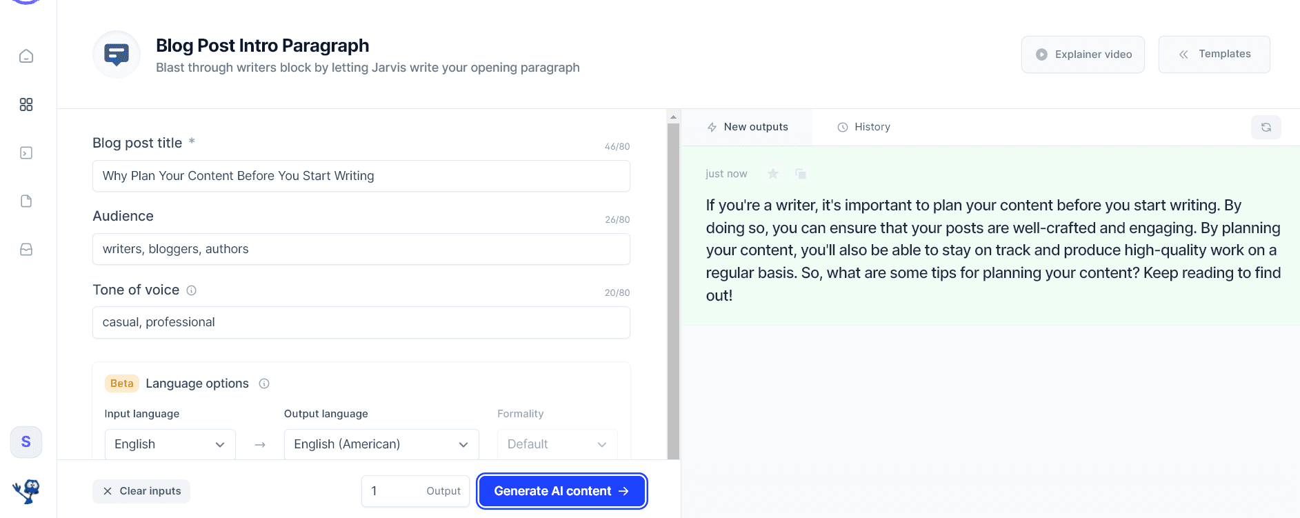Open the S account avatar
Image resolution: width=1300 pixels, height=518 pixels.
(x=26, y=442)
